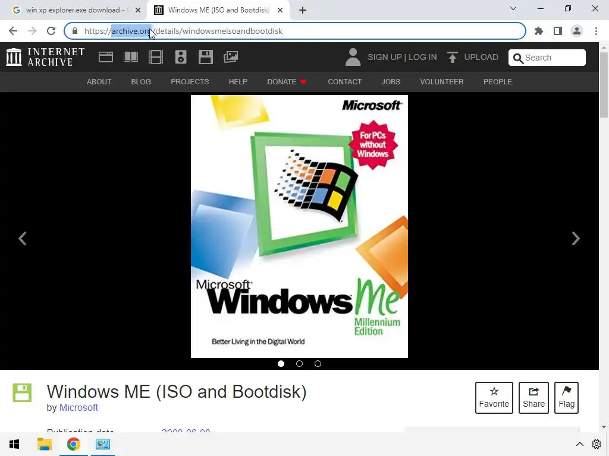Click the LOG IN link
The height and width of the screenshot is (456, 609).
[423, 58]
